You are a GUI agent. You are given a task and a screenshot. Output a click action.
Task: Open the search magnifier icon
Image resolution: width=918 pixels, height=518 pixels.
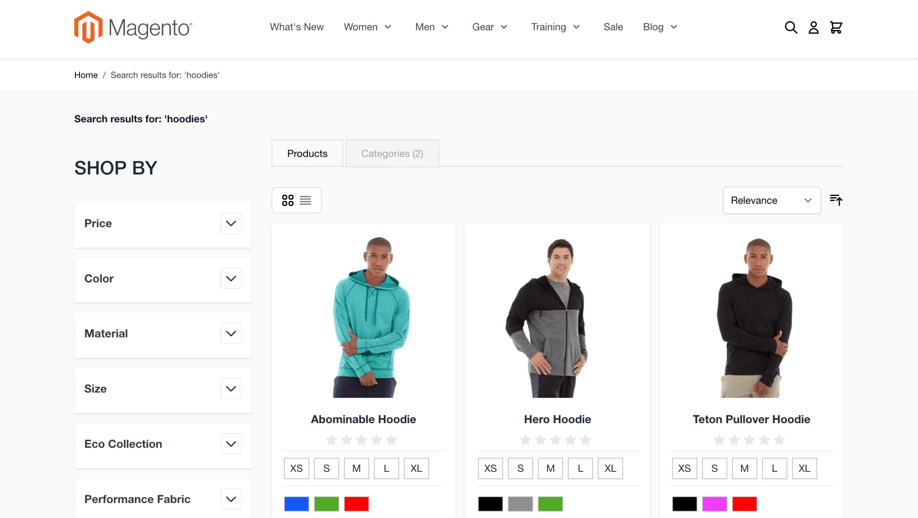tap(791, 27)
